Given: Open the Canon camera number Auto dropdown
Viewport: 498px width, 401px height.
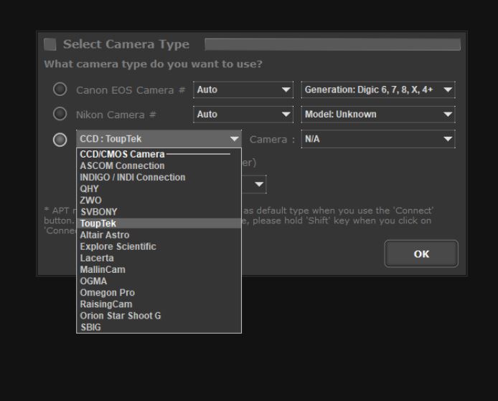Looking at the screenshot, I should click(x=243, y=90).
